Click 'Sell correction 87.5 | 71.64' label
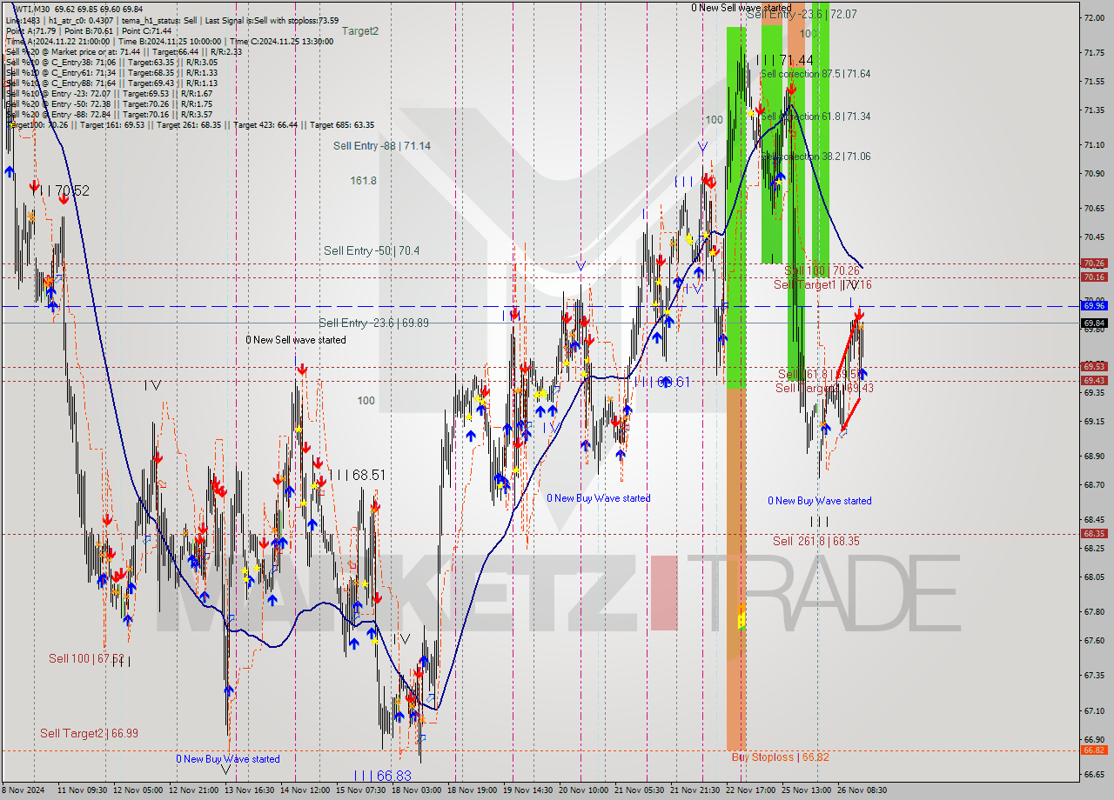Screen dimensions: 1114x800 pyautogui.click(x=815, y=75)
